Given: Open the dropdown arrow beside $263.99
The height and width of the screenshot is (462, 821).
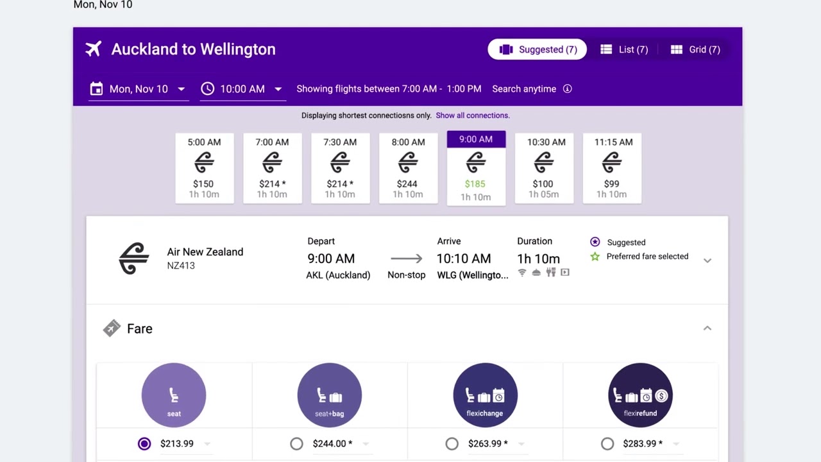Looking at the screenshot, I should point(521,443).
